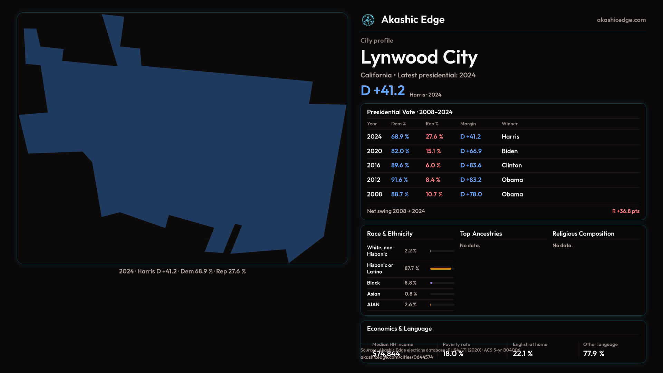The width and height of the screenshot is (663, 373).
Task: Click the Top Ancestries section heading
Action: pos(481,234)
